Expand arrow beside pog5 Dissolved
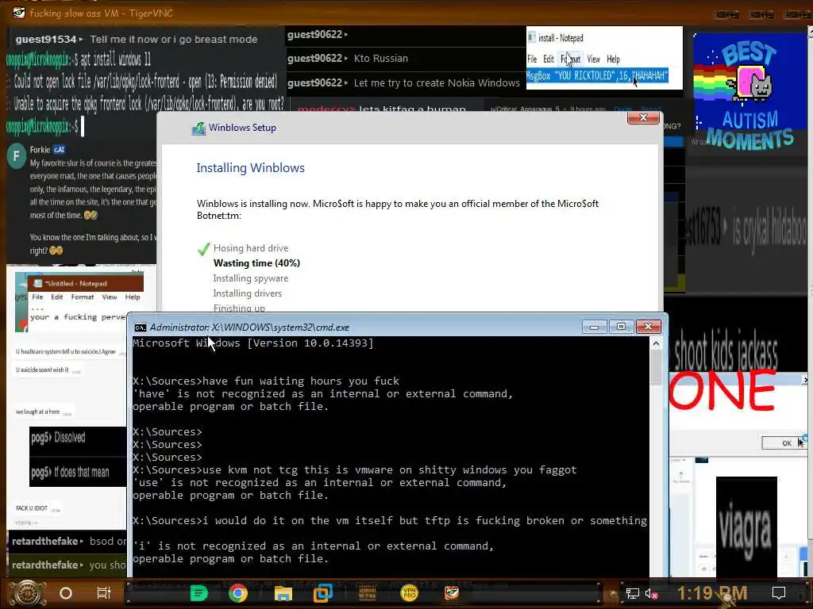Image resolution: width=813 pixels, height=609 pixels. tap(51, 438)
